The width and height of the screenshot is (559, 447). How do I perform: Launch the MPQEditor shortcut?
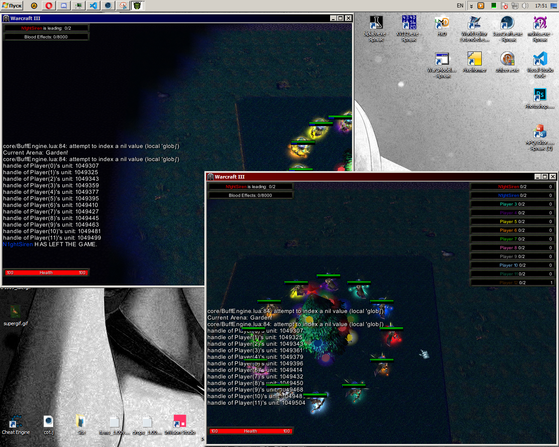click(540, 138)
